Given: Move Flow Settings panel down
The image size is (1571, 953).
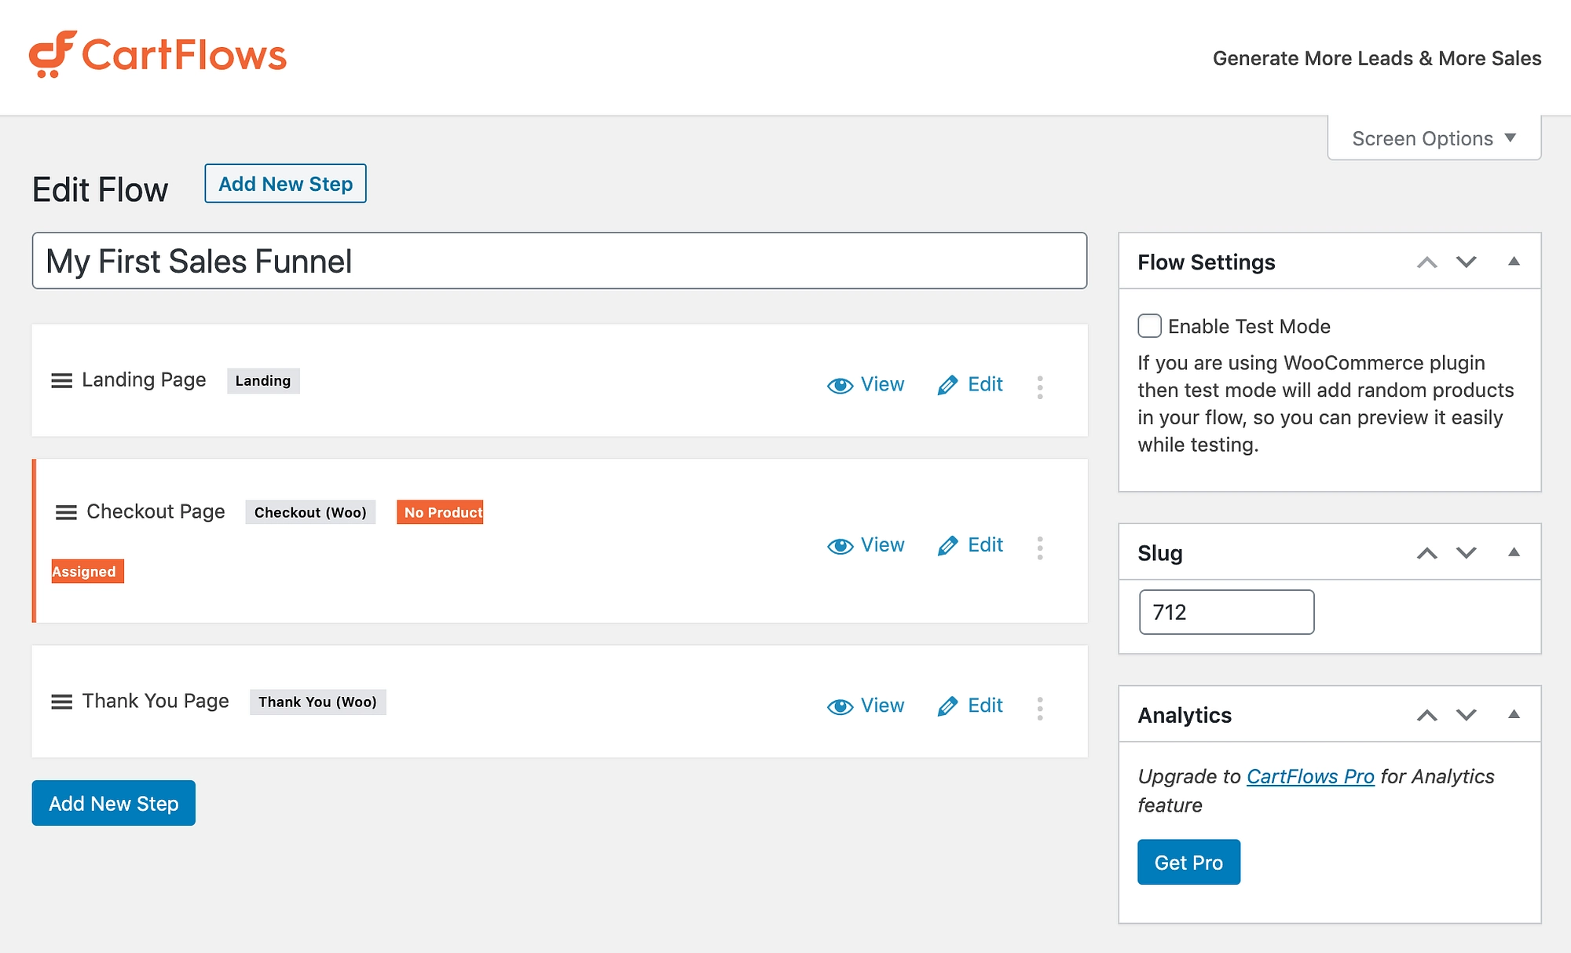Looking at the screenshot, I should click(x=1467, y=262).
